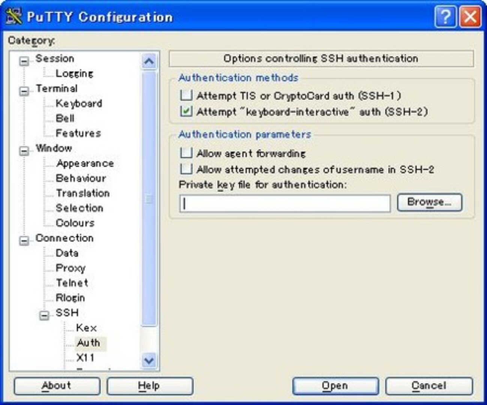The height and width of the screenshot is (405, 487).
Task: Browse for a private key file
Action: (x=429, y=202)
